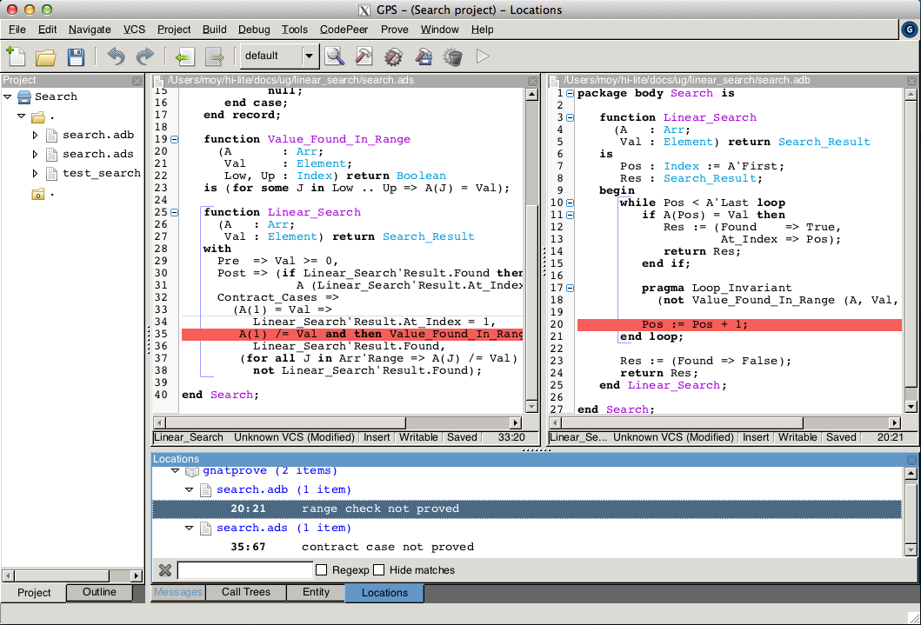Viewport: 921px width, 625px height.
Task: Run the program with play arrow icon
Action: (483, 57)
